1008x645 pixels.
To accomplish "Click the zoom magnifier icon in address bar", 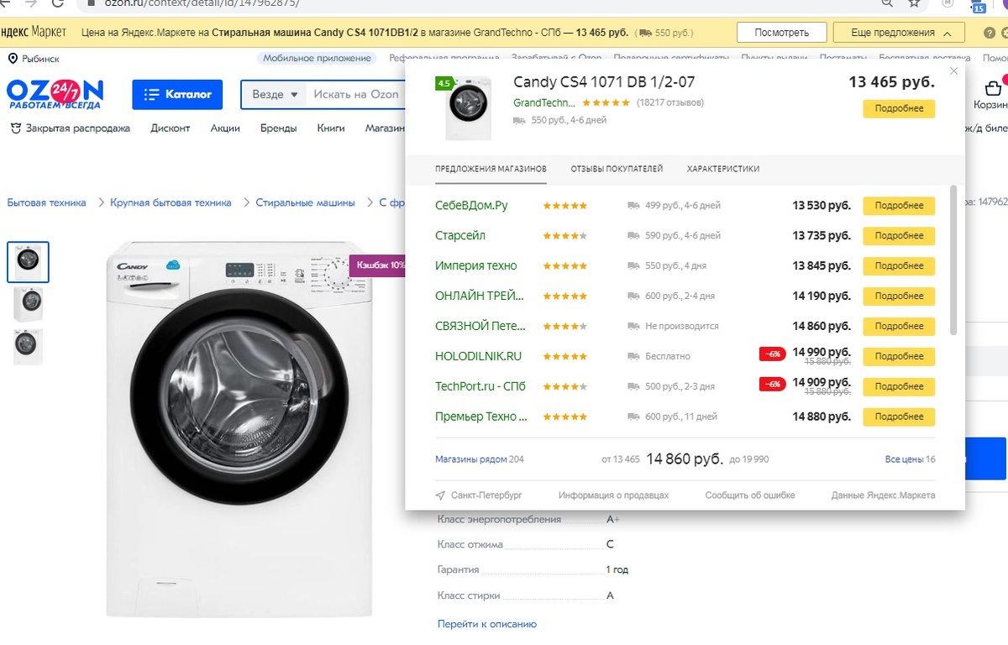I will 887,3.
